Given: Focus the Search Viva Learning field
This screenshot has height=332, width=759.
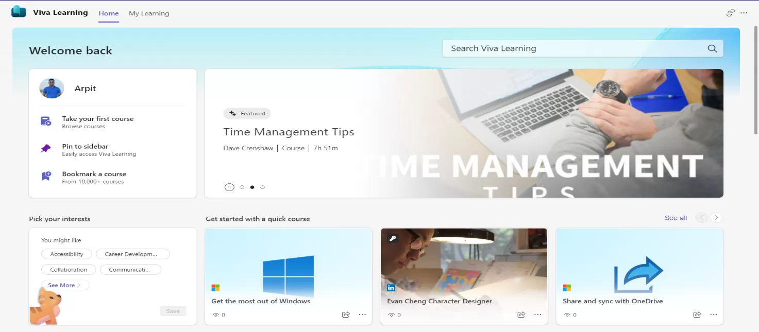Looking at the screenshot, I should (583, 48).
